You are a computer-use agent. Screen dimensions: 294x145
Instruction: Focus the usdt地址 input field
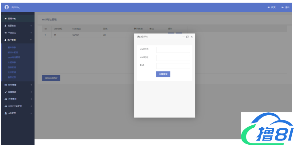tap(173, 58)
